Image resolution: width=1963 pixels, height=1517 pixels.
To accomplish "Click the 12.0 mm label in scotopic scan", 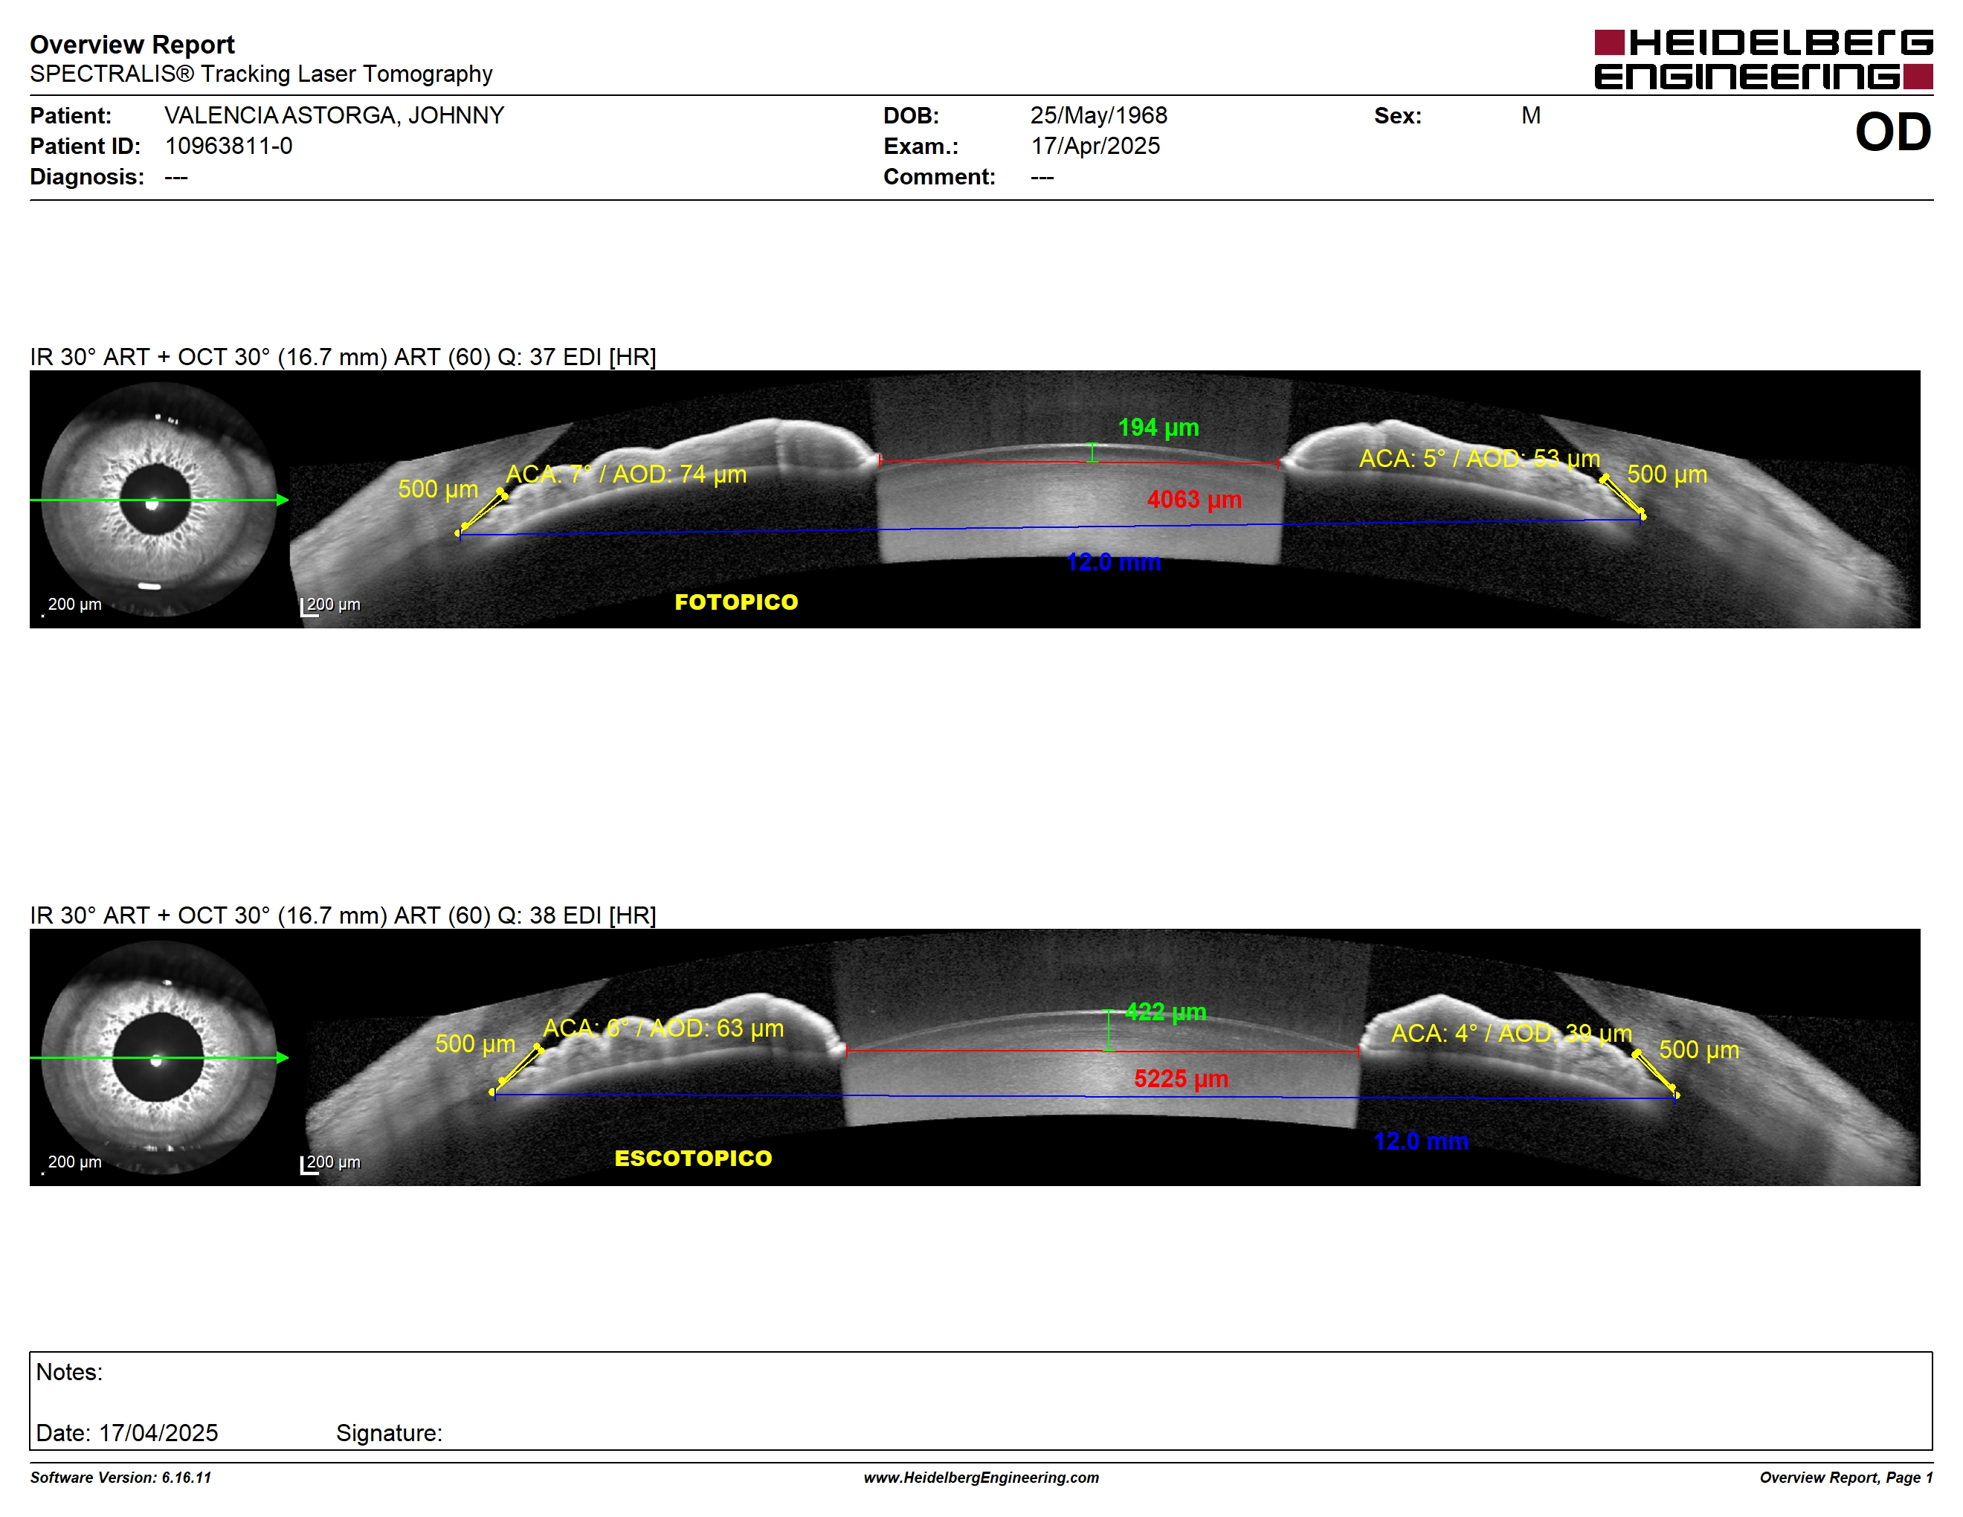I will tap(1421, 1141).
